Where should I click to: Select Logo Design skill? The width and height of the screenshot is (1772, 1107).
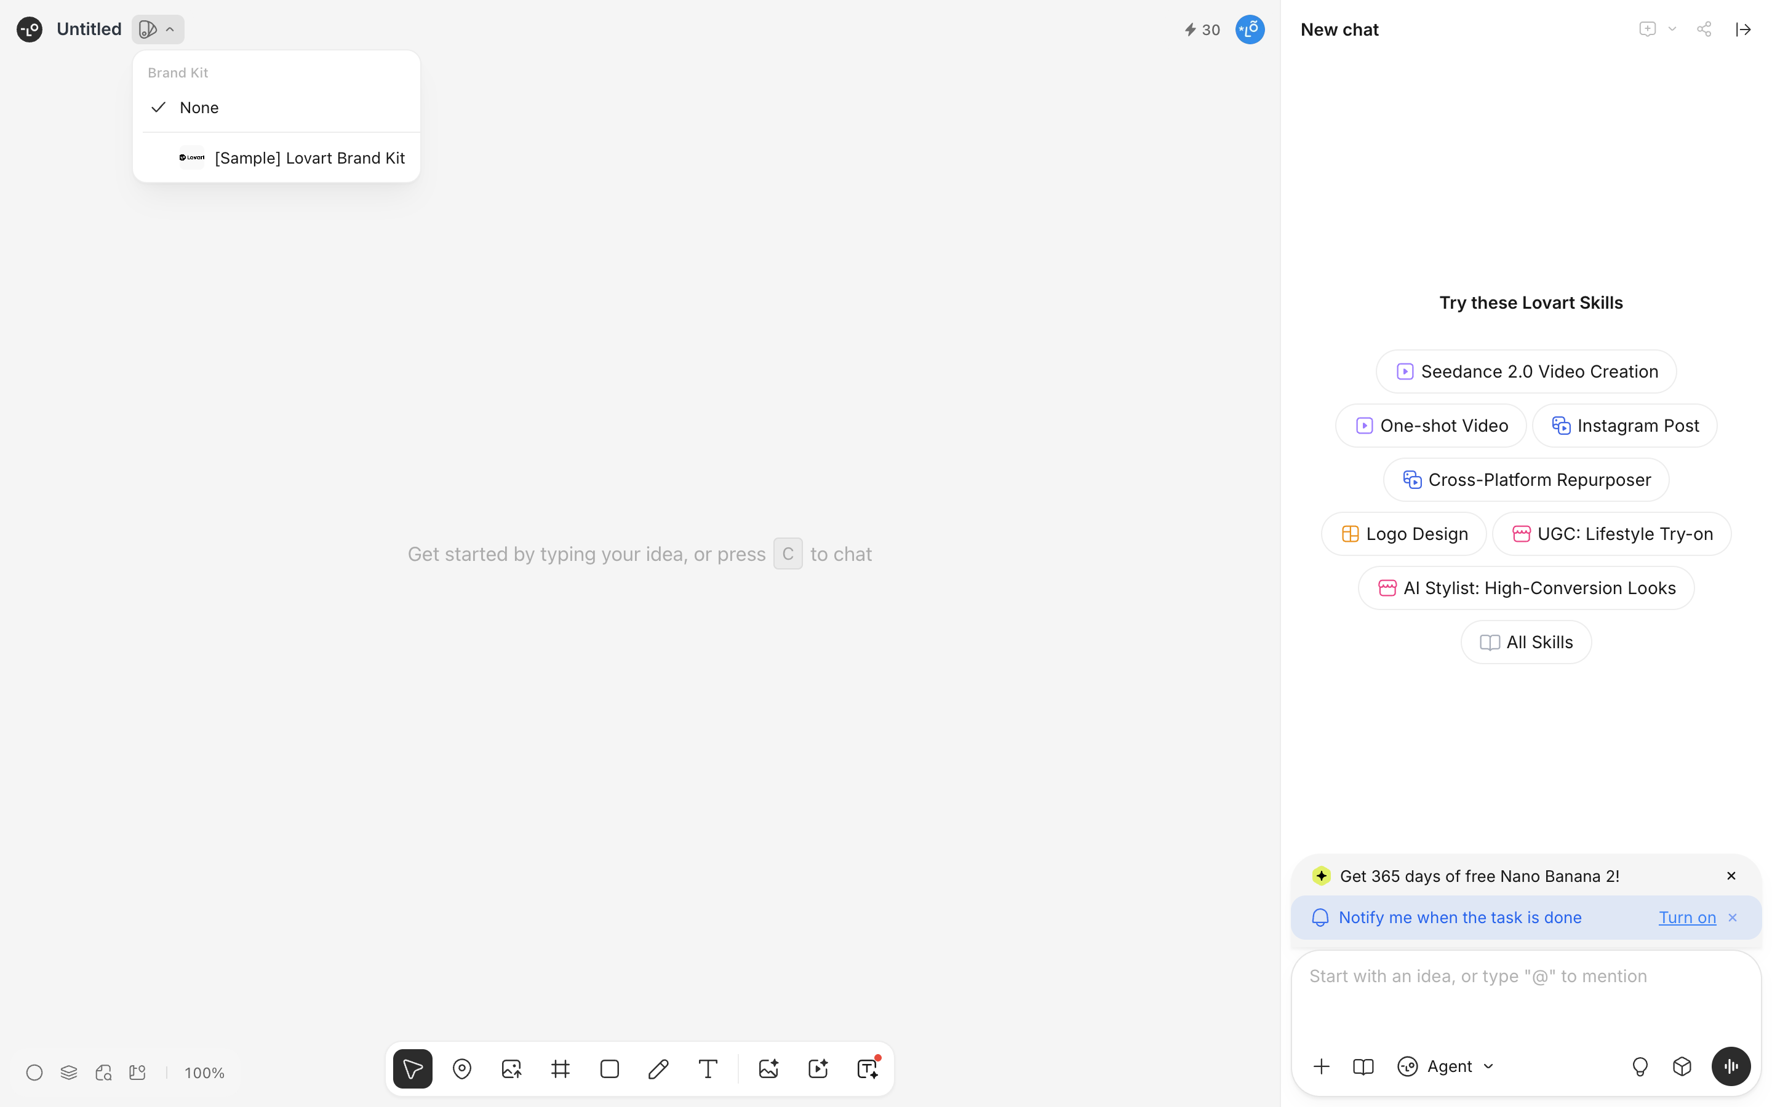pos(1405,534)
